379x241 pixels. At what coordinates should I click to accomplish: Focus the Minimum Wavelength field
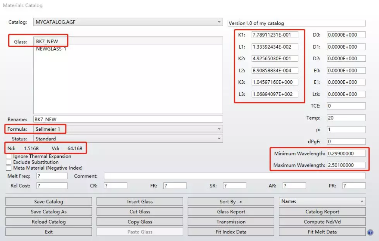[346, 153]
